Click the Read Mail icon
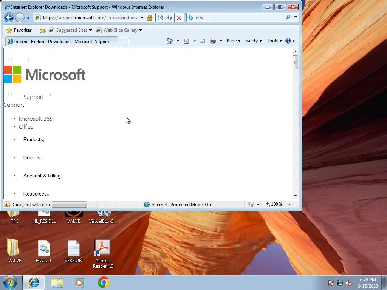Viewport: 387px width, 290px height. [202, 41]
